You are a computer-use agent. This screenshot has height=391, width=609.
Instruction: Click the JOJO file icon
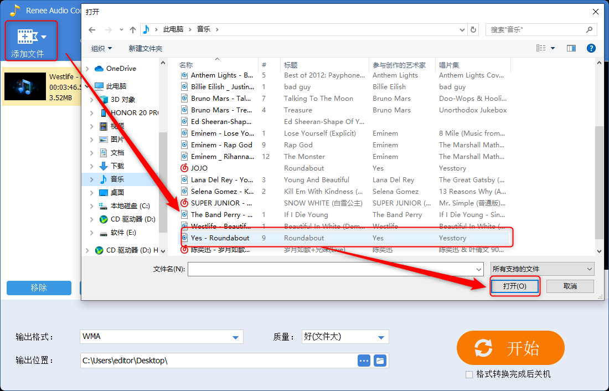(x=184, y=168)
